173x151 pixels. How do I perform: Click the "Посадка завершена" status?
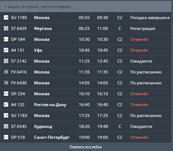coord(150,18)
